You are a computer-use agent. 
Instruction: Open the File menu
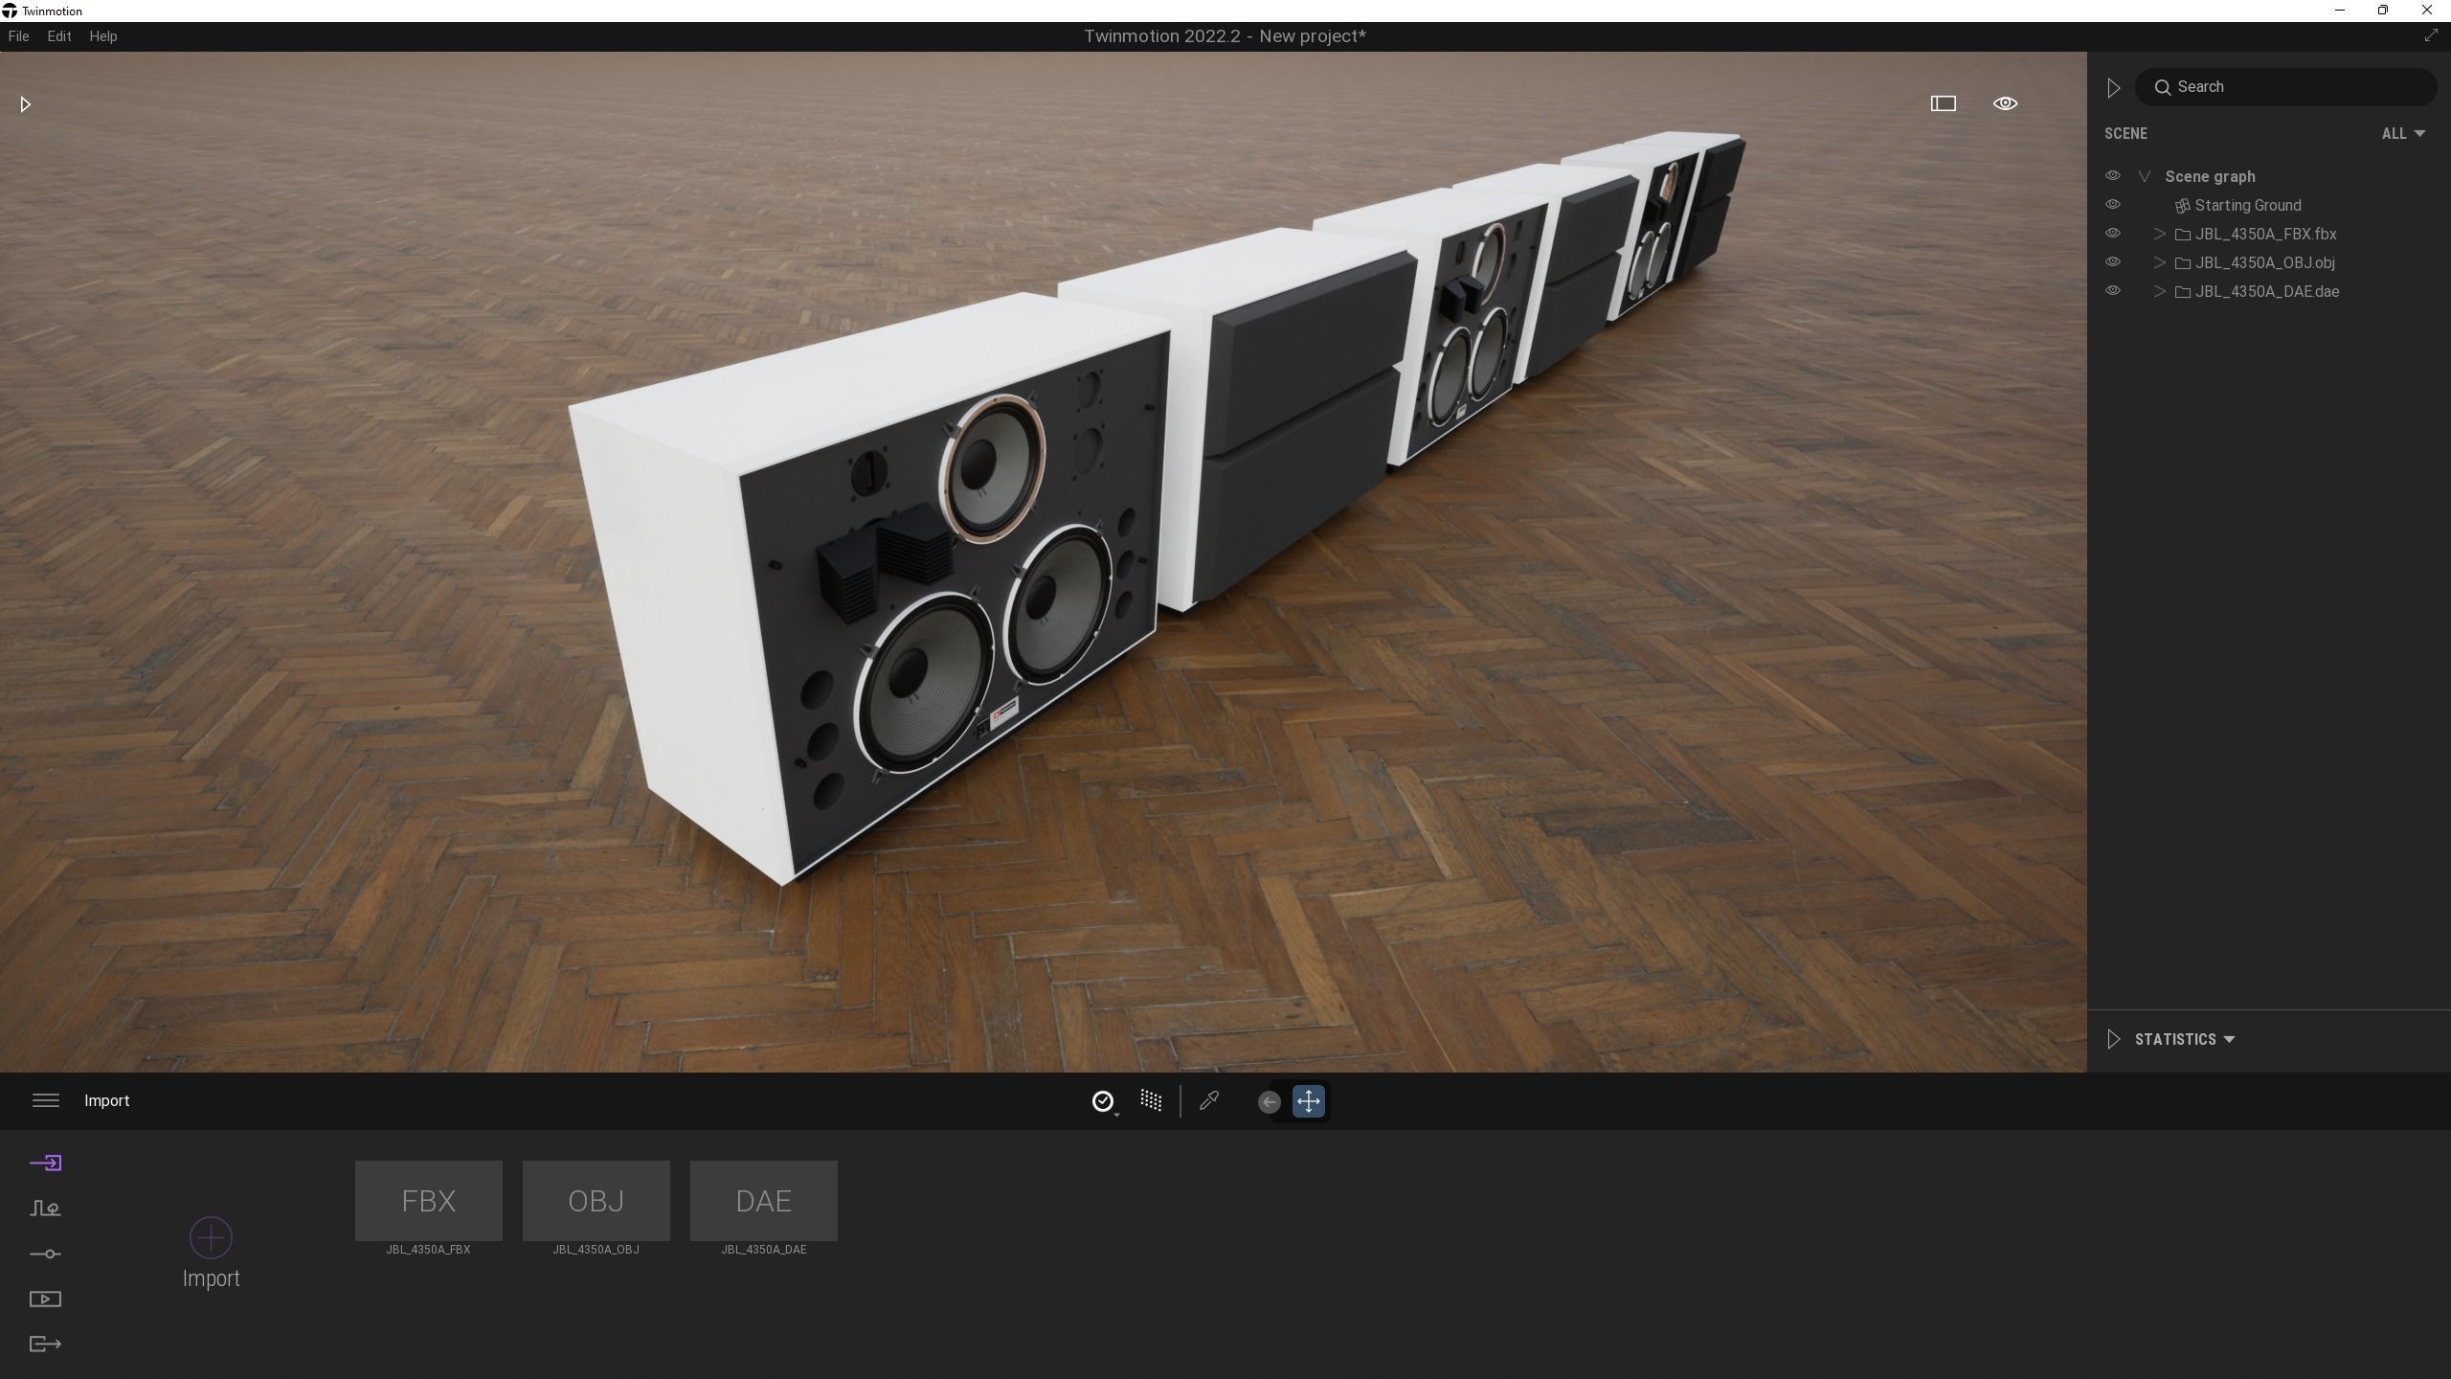point(18,36)
